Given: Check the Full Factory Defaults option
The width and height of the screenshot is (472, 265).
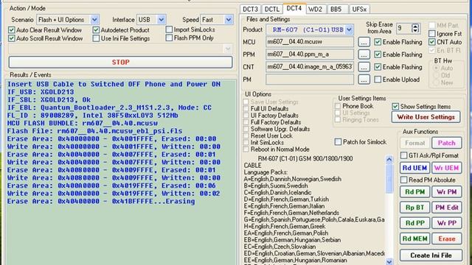Looking at the screenshot, I should point(246,122).
